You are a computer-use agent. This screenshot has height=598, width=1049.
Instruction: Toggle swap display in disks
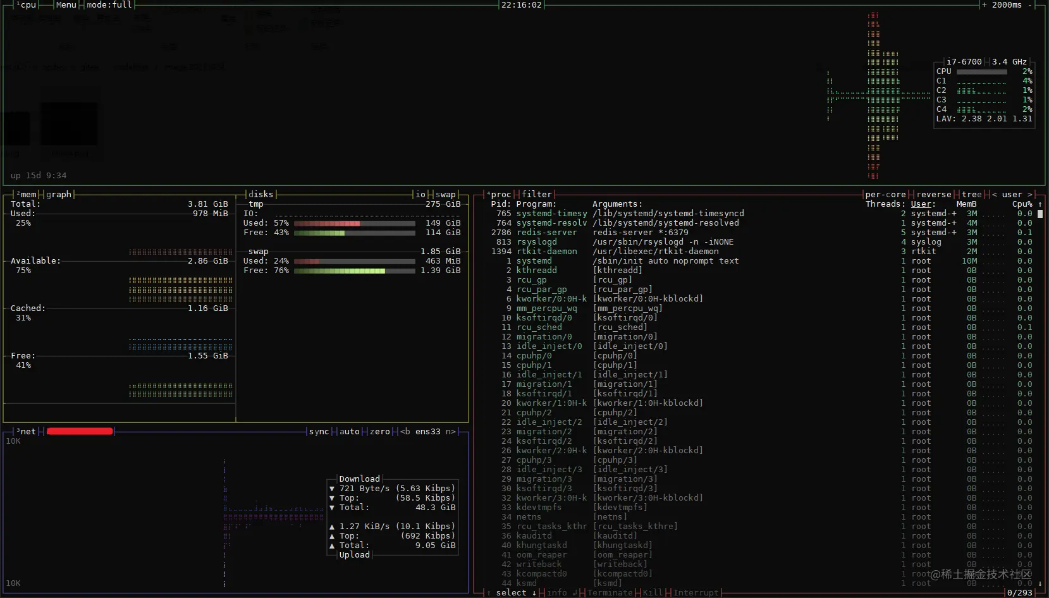click(446, 194)
